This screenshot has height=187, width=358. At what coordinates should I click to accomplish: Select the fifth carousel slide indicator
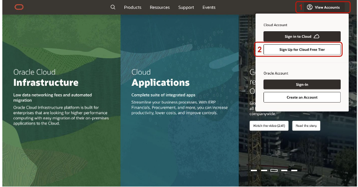coord(294,170)
